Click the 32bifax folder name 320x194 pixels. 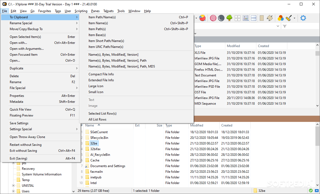95,149
